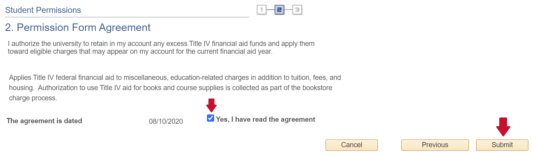Uncheck the agreement read checkbox
This screenshot has width=533, height=155.
point(211,118)
